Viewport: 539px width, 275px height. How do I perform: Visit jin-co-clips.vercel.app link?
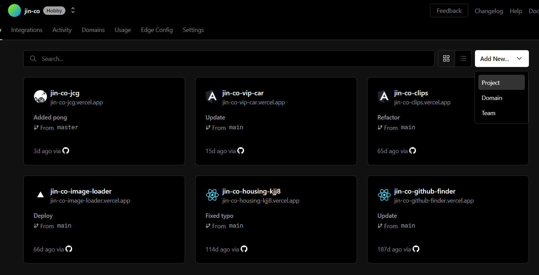[x=422, y=102]
